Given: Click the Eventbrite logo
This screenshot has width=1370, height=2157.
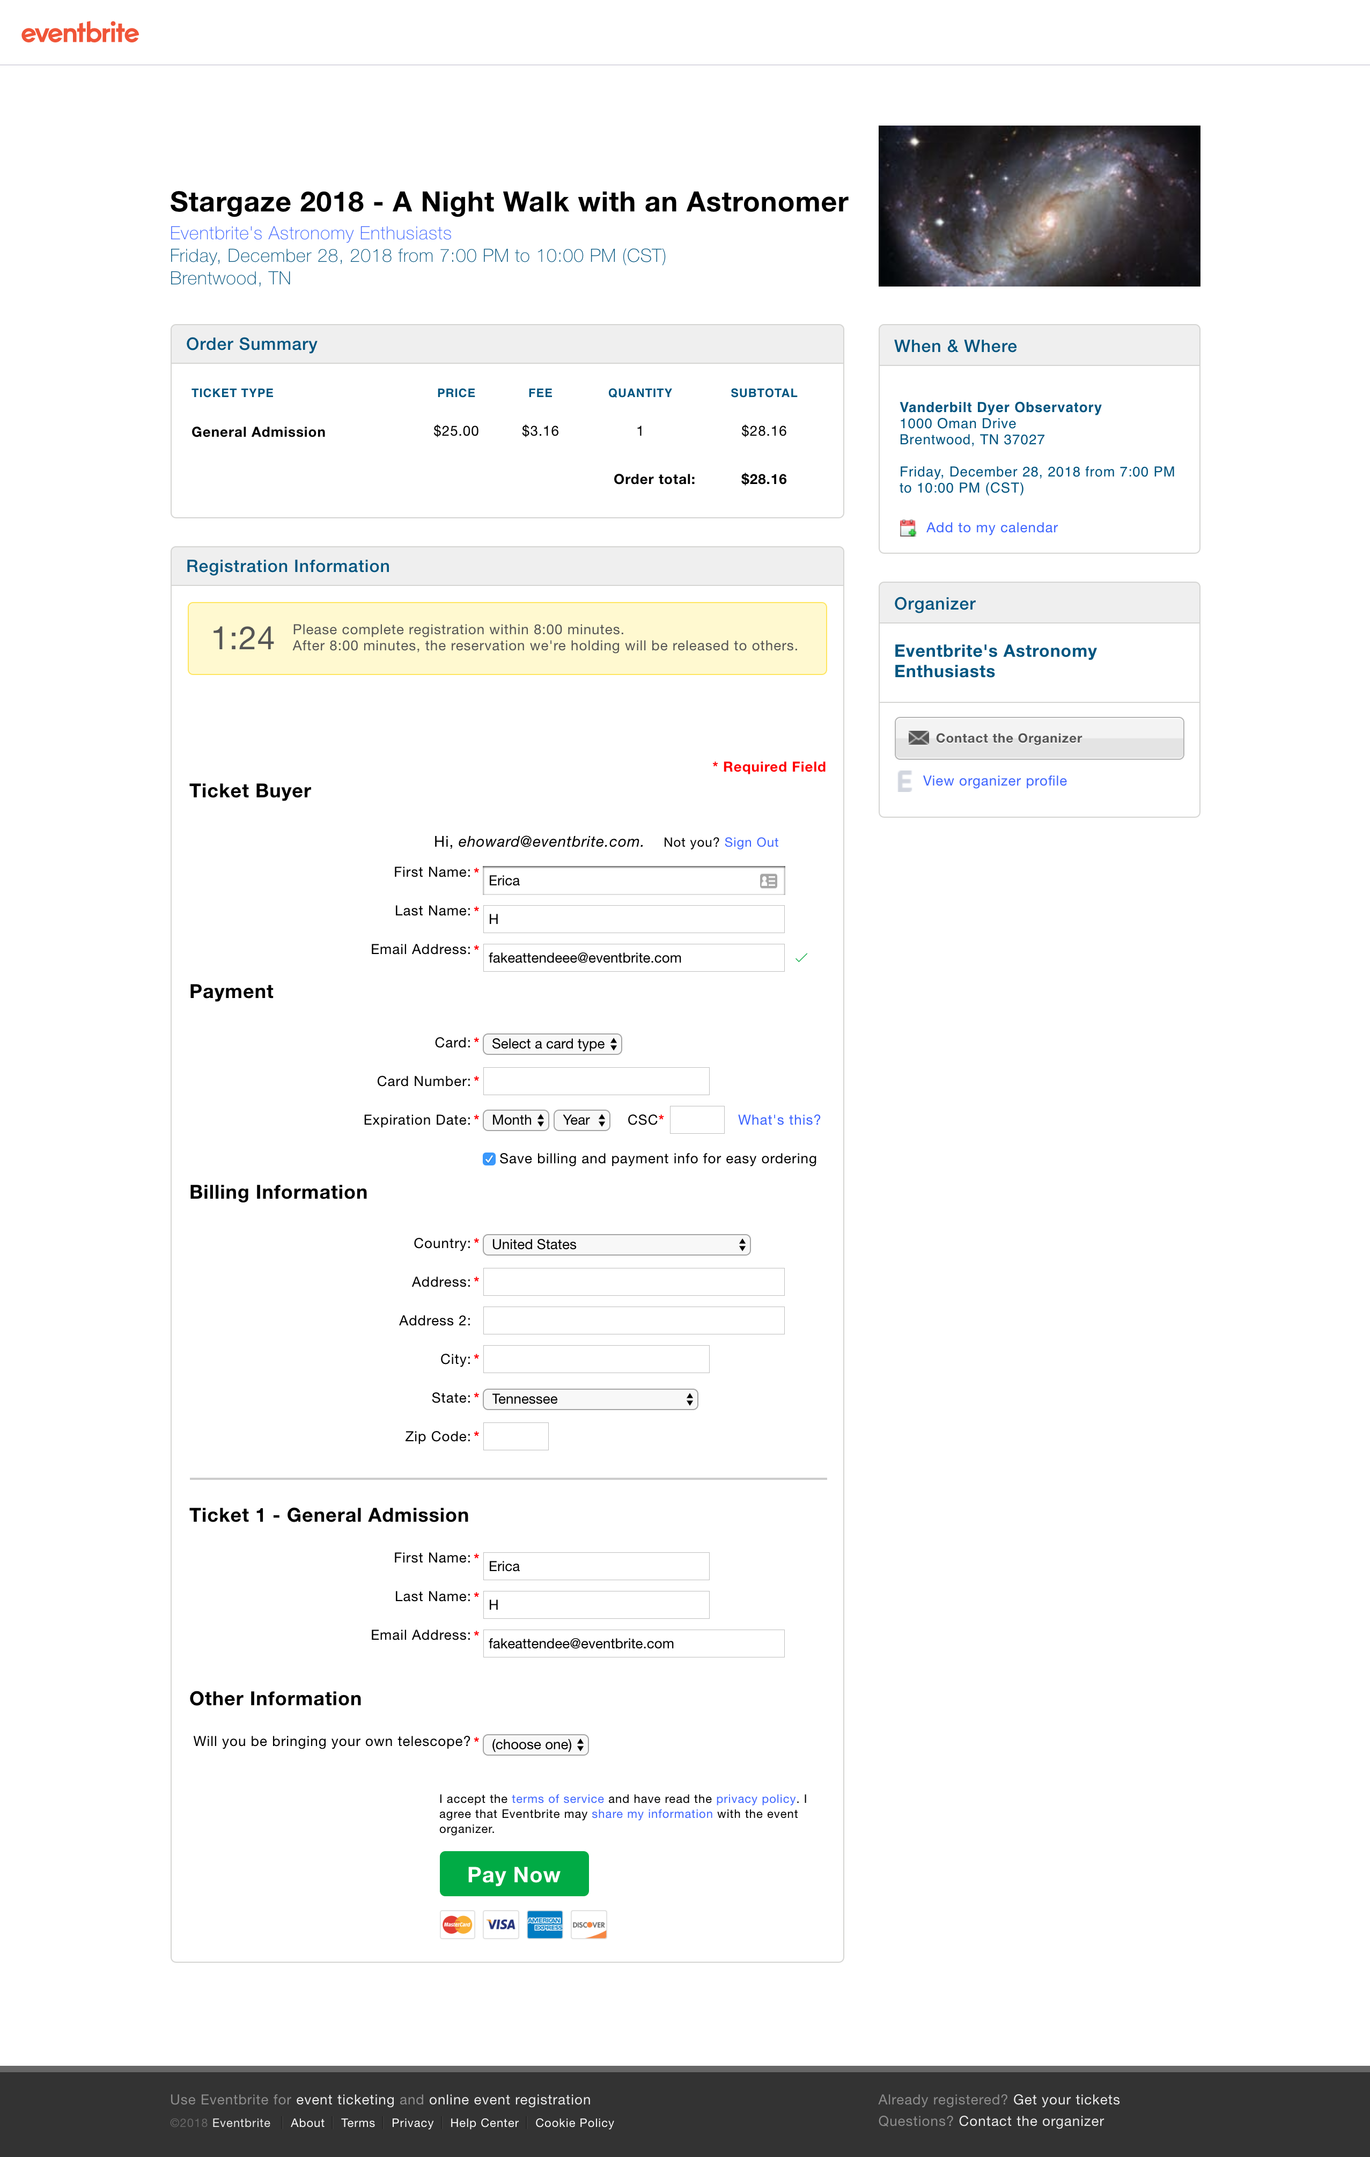Looking at the screenshot, I should point(80,33).
